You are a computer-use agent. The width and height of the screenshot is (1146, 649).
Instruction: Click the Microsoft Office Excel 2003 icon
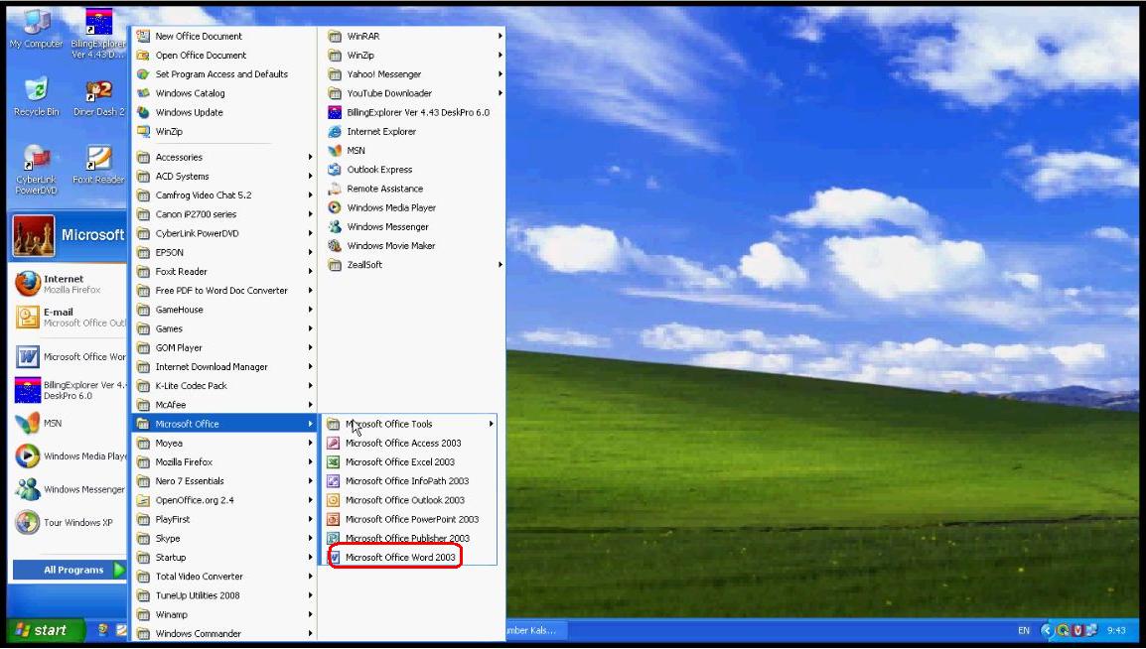tap(333, 461)
